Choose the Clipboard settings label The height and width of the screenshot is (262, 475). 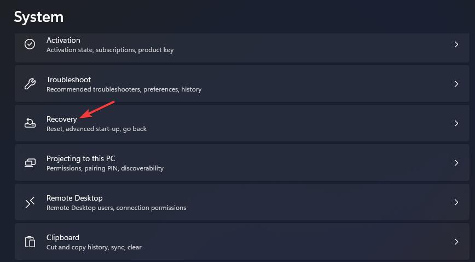click(x=63, y=237)
